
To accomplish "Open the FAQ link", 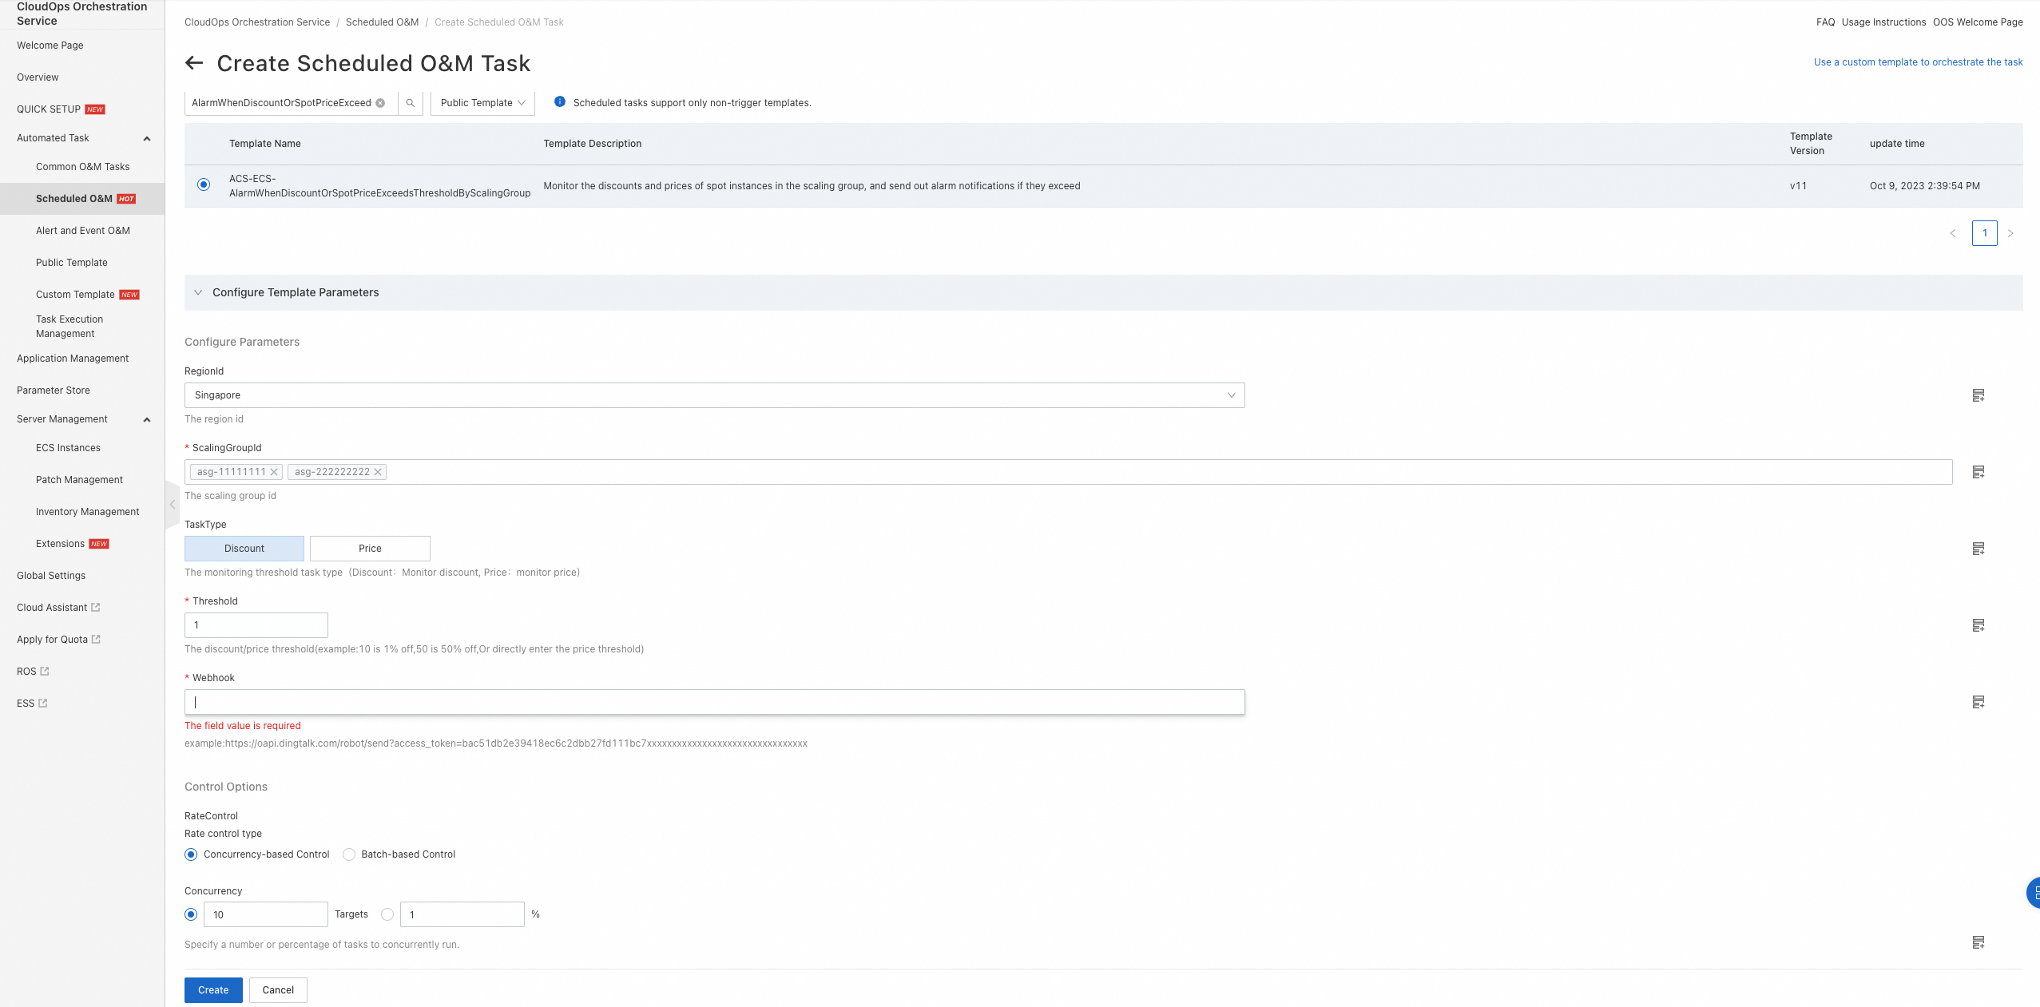I will tap(1825, 22).
